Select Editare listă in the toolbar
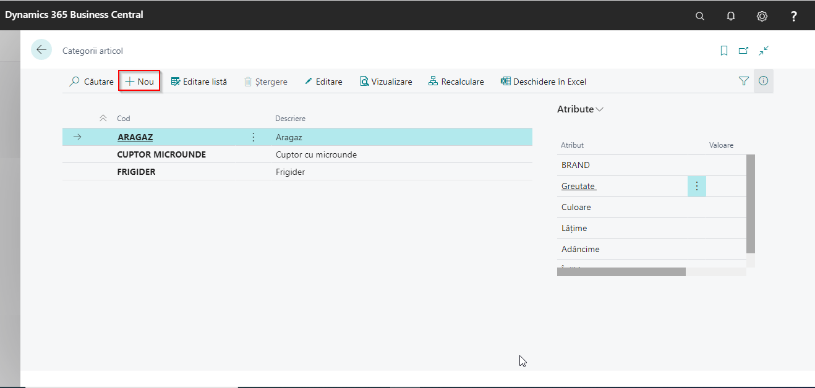 click(x=199, y=82)
